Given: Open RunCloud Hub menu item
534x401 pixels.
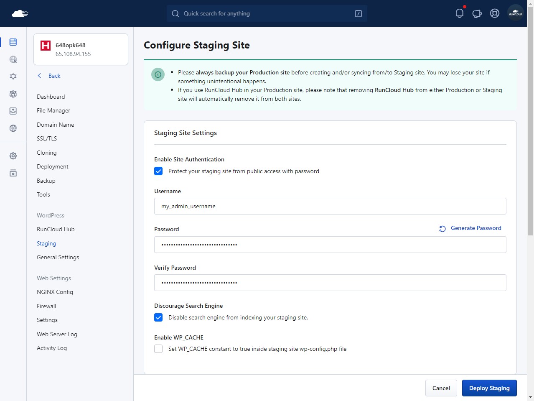Looking at the screenshot, I should pos(56,229).
